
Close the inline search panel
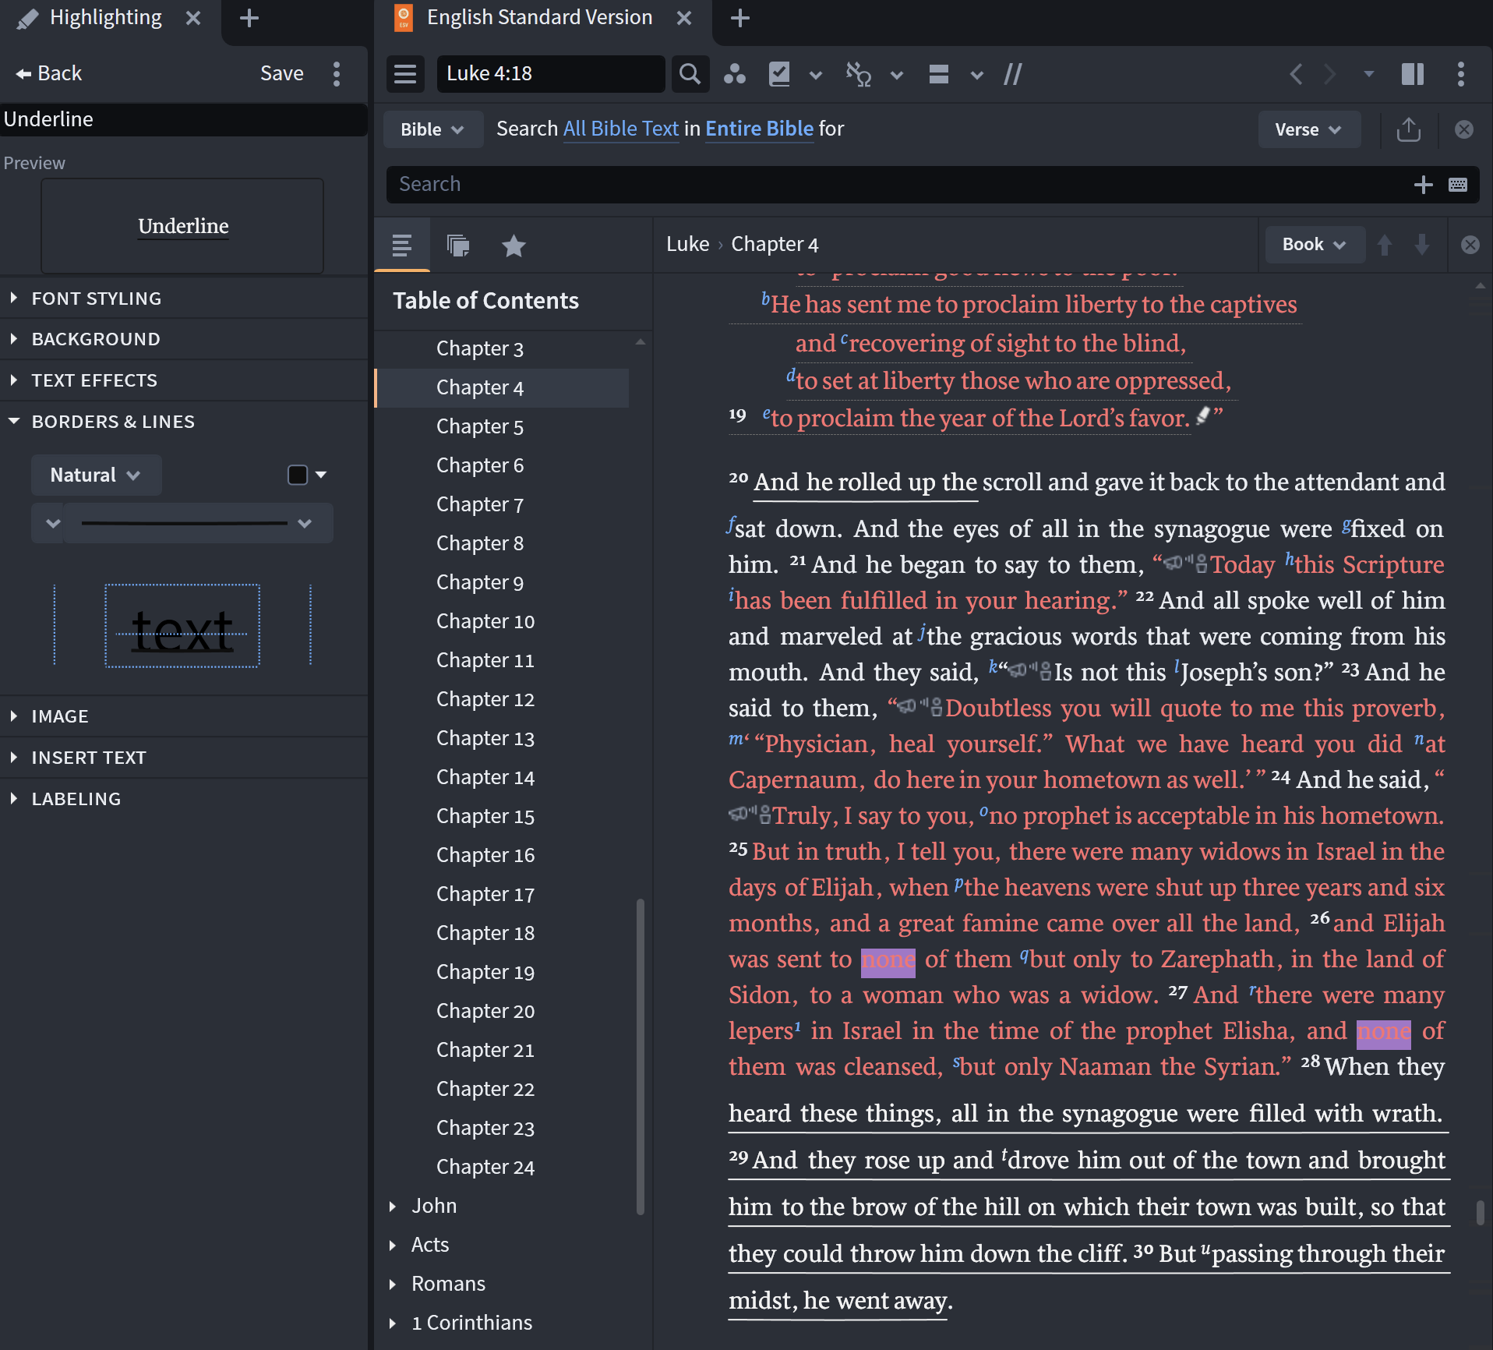(x=1464, y=129)
